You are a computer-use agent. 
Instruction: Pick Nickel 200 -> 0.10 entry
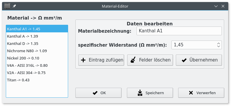[37, 58]
